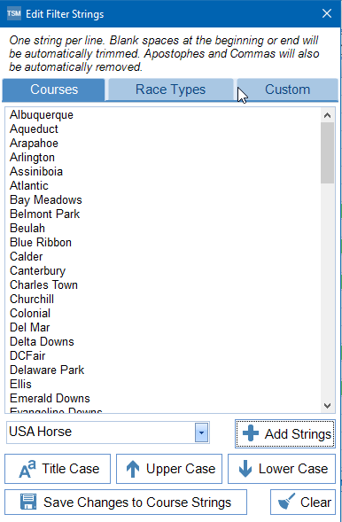Screen dimensions: 342x522
Task: Place cursor on the Churchill line
Action: (32, 299)
